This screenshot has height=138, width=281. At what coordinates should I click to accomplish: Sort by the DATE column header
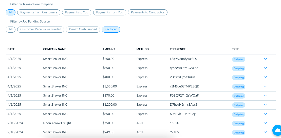click(x=11, y=49)
